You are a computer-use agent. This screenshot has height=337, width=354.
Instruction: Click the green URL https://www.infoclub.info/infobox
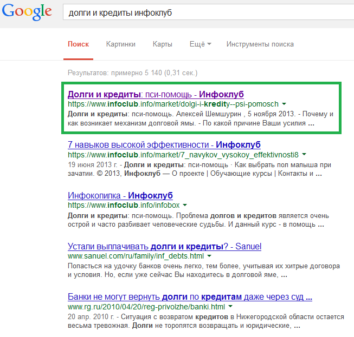pyautogui.click(x=124, y=205)
